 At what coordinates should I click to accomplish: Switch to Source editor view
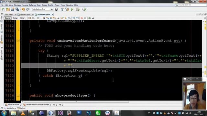click(x=7, y=18)
